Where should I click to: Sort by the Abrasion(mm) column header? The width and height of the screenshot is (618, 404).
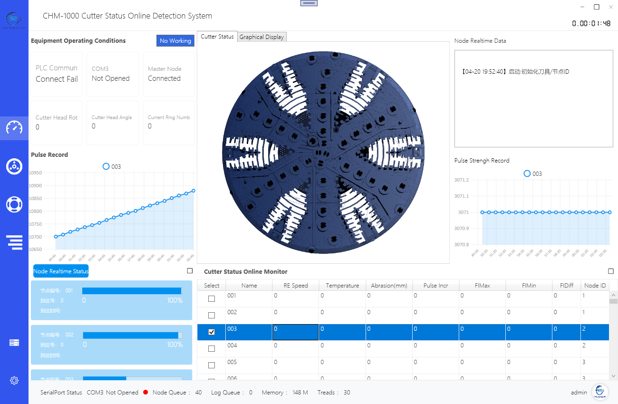coord(389,285)
